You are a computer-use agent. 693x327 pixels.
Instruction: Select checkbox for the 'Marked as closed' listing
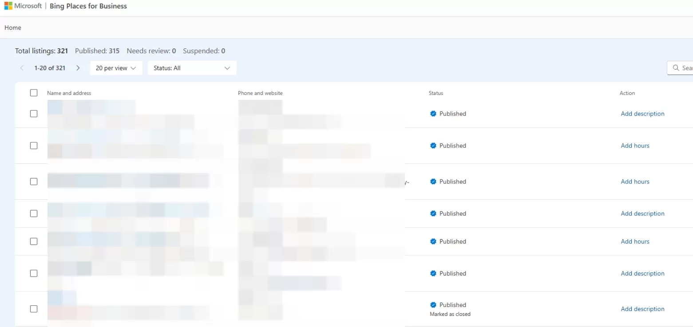[x=34, y=309]
